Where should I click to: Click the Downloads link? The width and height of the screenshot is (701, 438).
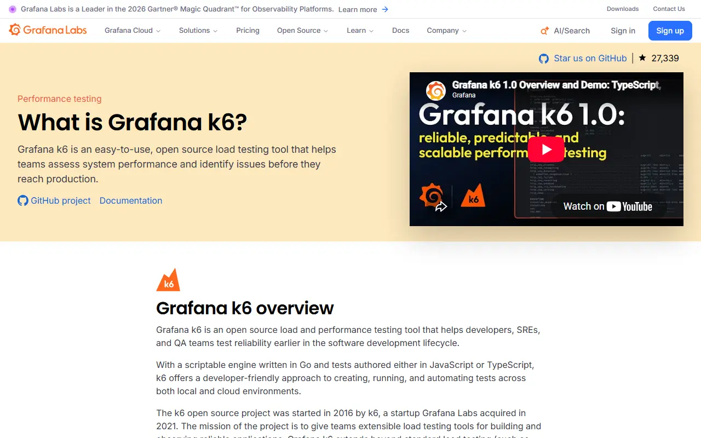coord(623,9)
